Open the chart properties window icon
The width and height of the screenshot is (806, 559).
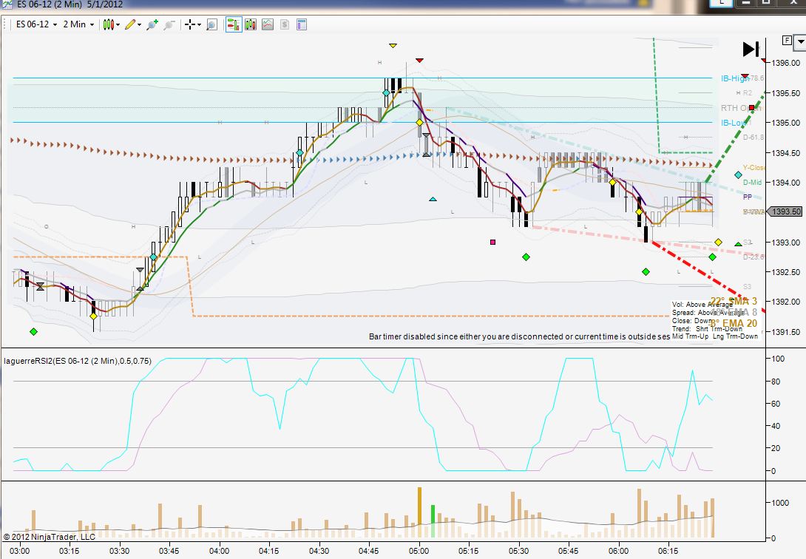(x=302, y=24)
